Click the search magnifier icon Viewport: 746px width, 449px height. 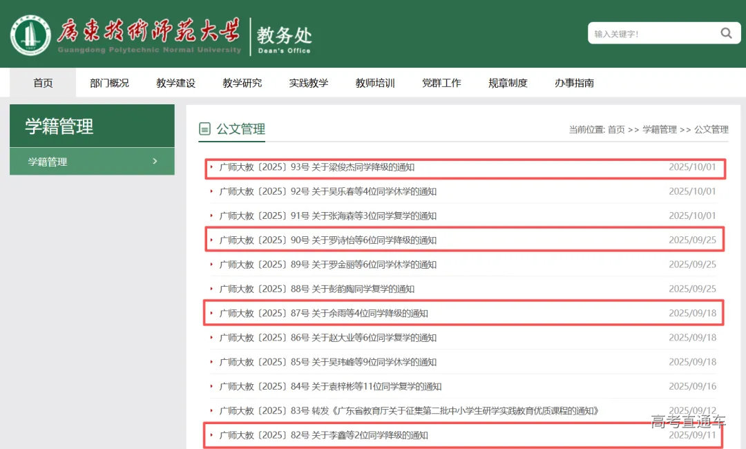point(726,33)
